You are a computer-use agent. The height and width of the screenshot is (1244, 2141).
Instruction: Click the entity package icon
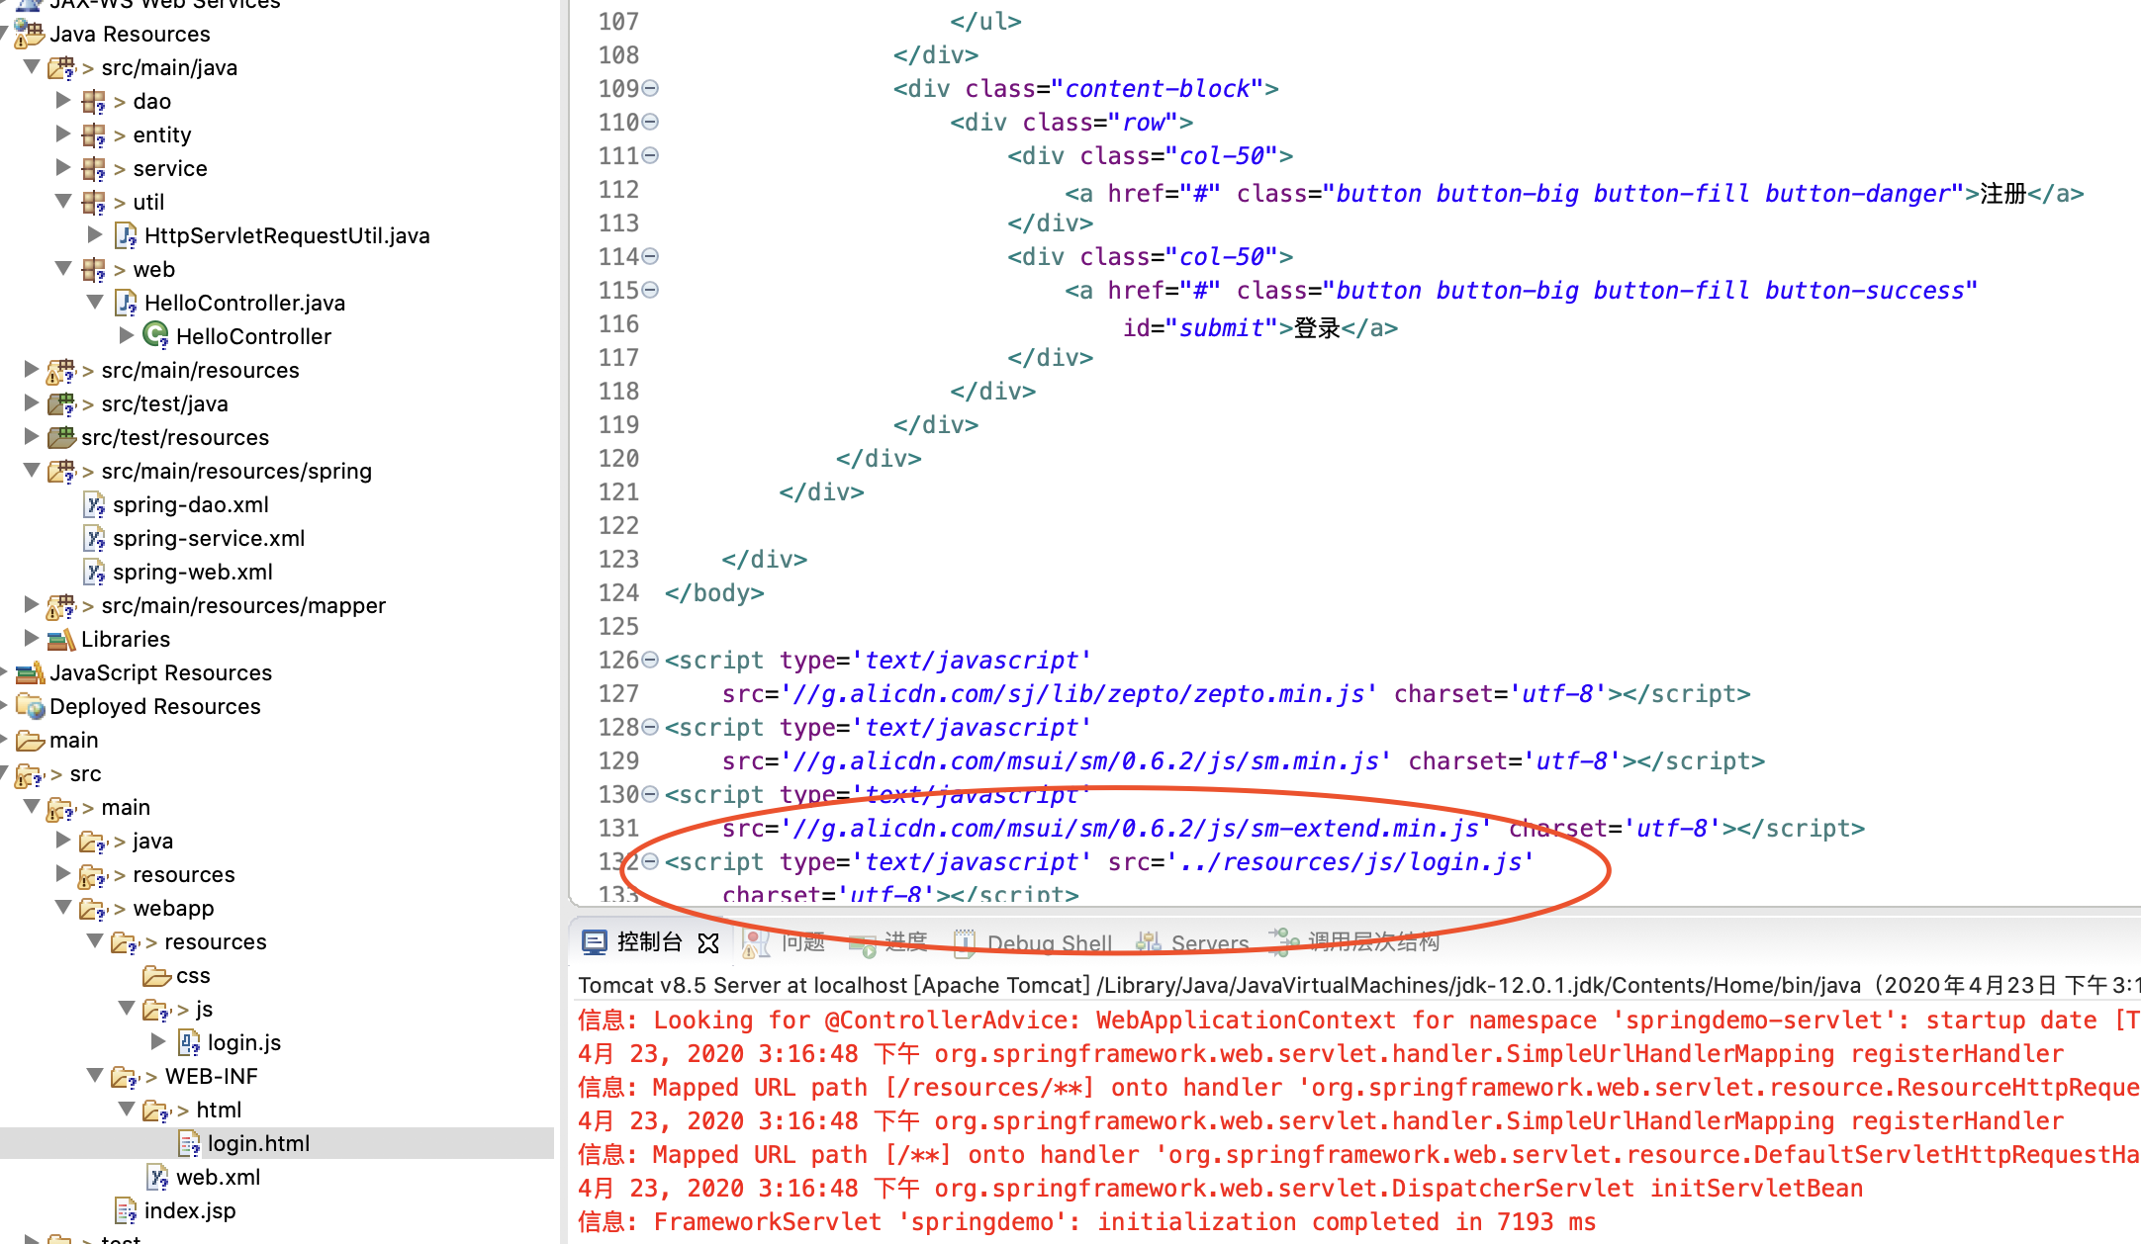point(94,134)
